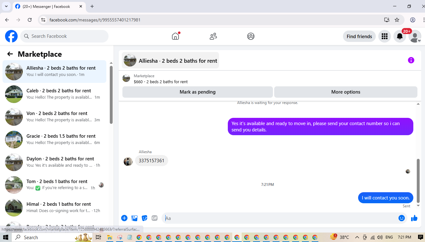The height and width of the screenshot is (242, 425).
Task: Open Himal 2 beds 1 baths conversation
Action: [54, 207]
